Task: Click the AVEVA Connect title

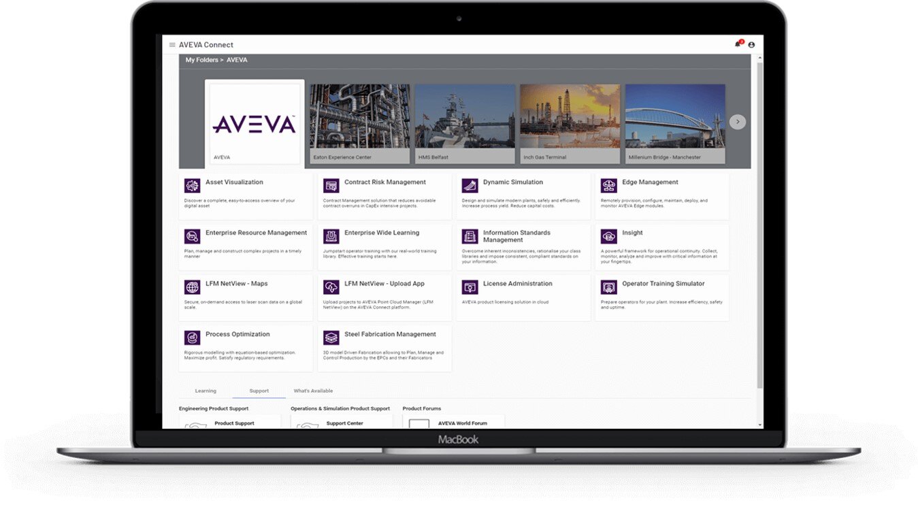Action: tap(206, 45)
